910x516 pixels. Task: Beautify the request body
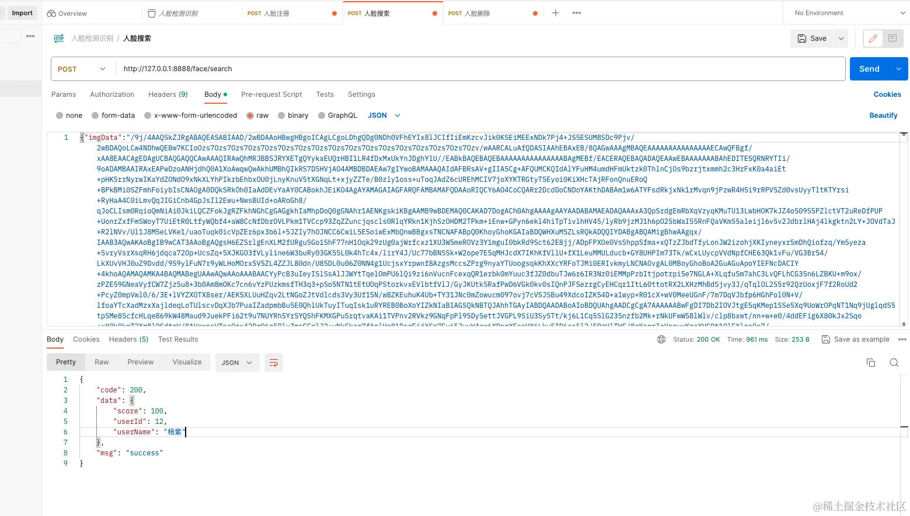click(883, 115)
